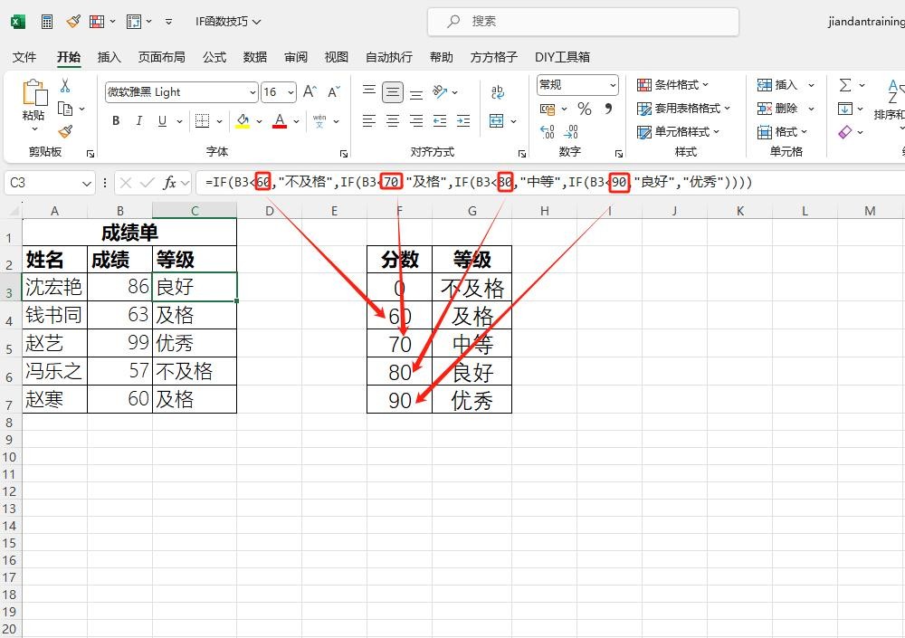Click the 粘贴 paste button
Viewport: 905px width, 638px height.
tap(33, 101)
